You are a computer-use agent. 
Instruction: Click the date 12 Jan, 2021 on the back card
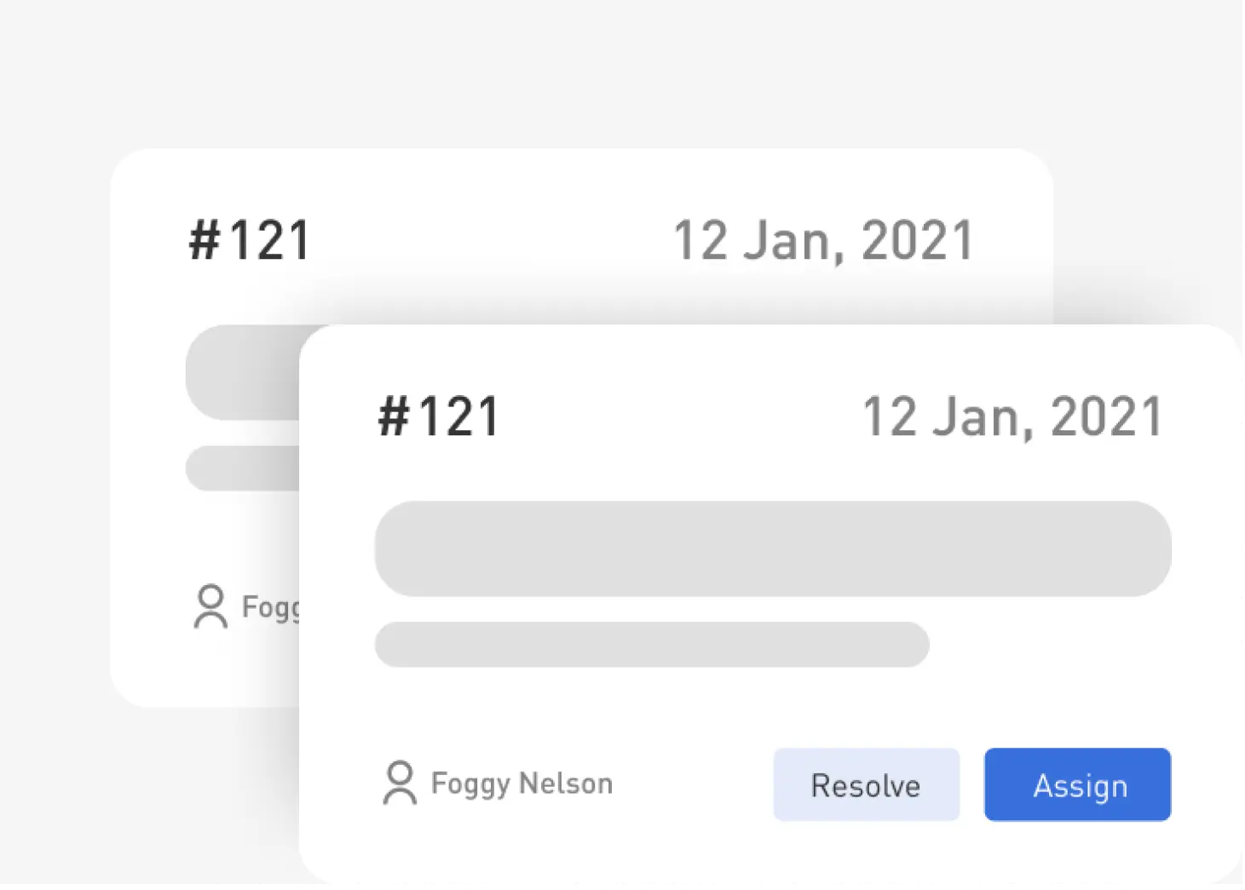coord(823,239)
